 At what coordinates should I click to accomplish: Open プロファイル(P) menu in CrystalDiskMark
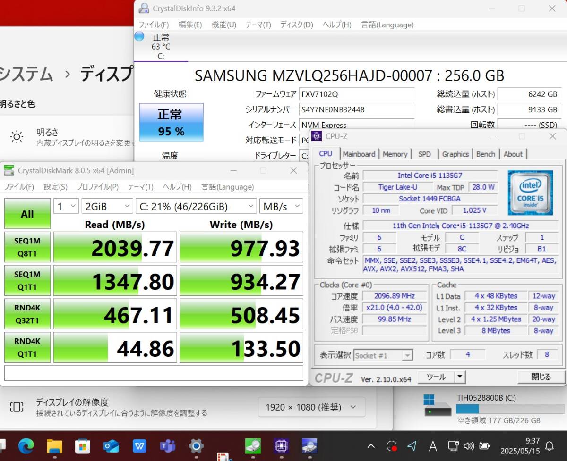coord(97,187)
